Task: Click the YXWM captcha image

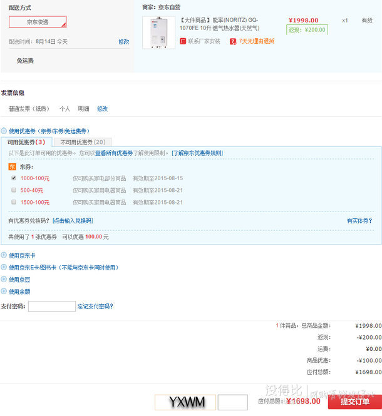Action: 185,402
